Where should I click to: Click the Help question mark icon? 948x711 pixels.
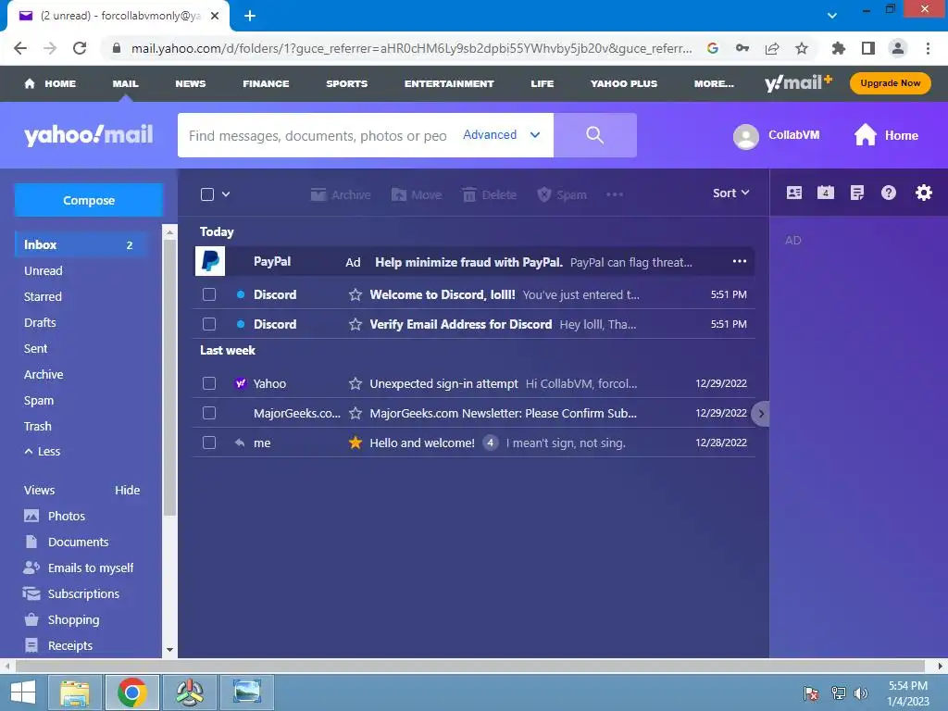888,193
